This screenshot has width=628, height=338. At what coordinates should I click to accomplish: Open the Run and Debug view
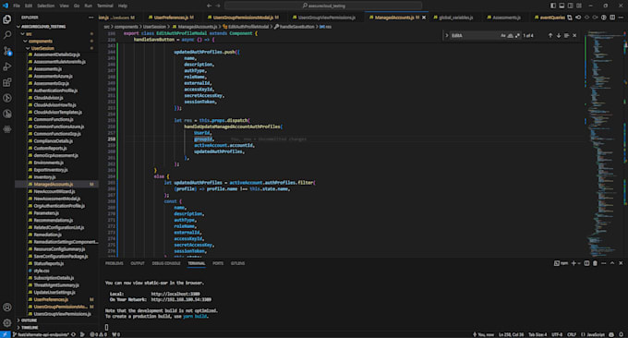7,66
